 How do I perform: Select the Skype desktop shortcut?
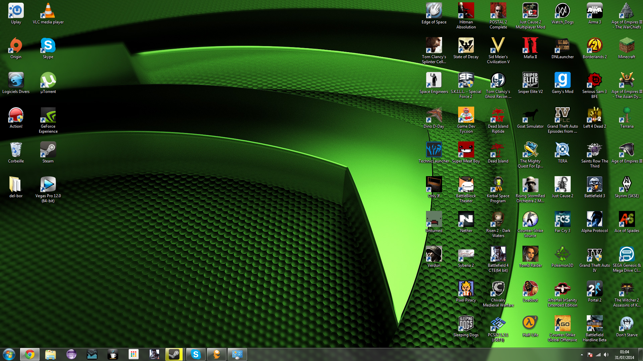48,48
